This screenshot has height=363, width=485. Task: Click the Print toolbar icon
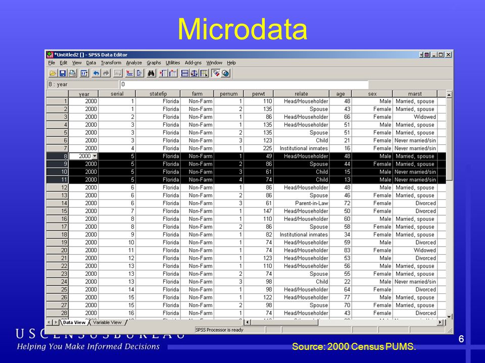click(x=72, y=73)
